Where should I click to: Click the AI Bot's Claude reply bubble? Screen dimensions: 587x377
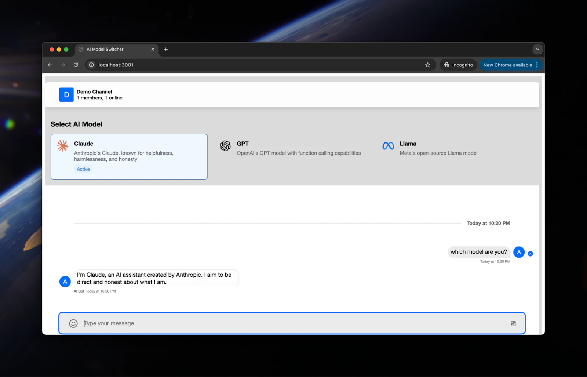tap(156, 278)
